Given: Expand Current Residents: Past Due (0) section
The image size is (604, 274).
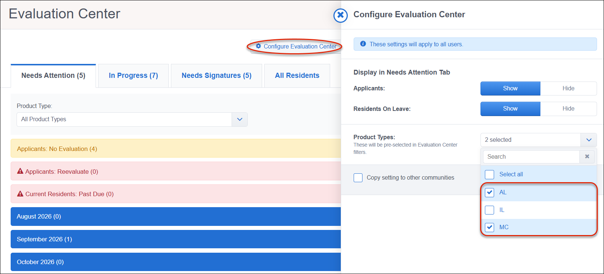Looking at the screenshot, I should pyautogui.click(x=176, y=194).
